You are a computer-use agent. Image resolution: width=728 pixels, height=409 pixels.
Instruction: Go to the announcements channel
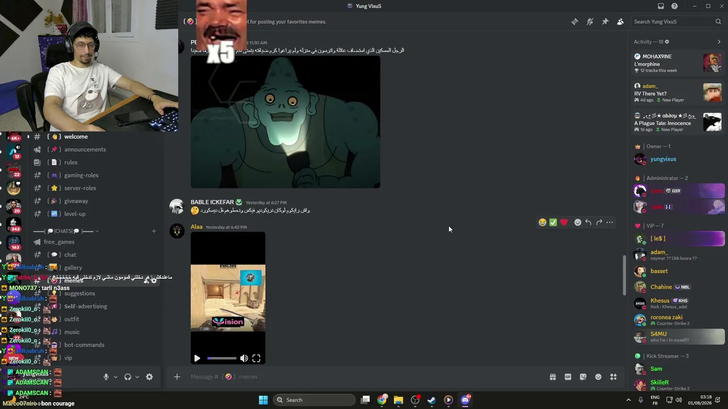pyautogui.click(x=94, y=149)
